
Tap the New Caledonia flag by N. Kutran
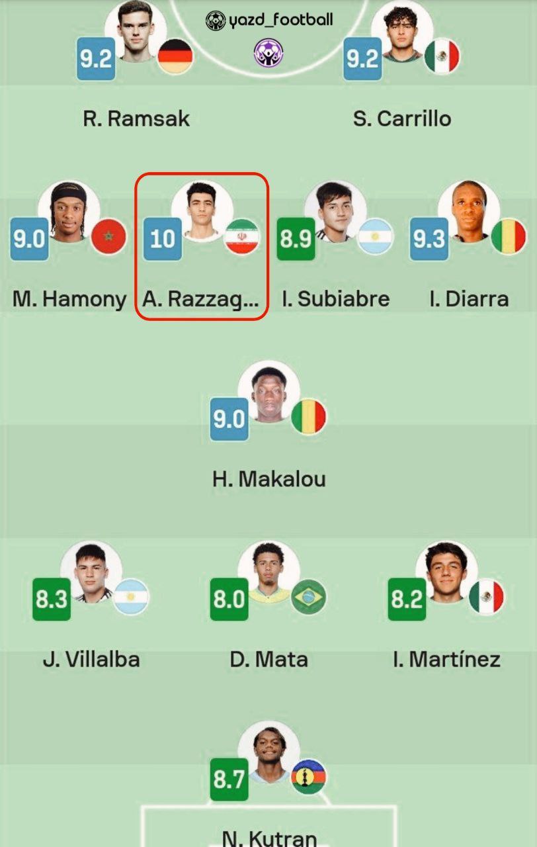[x=308, y=777]
